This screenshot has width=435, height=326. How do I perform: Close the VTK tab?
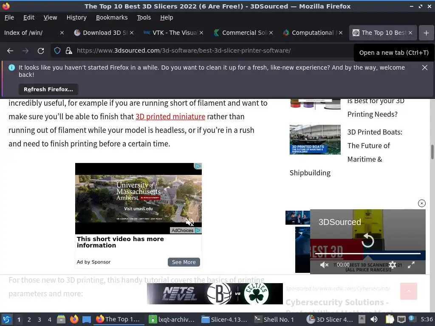tap(201, 33)
